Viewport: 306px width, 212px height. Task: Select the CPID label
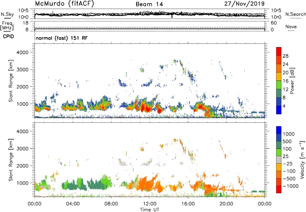pyautogui.click(x=8, y=36)
